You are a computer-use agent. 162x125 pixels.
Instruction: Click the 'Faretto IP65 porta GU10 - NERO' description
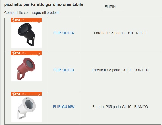pos(120,33)
